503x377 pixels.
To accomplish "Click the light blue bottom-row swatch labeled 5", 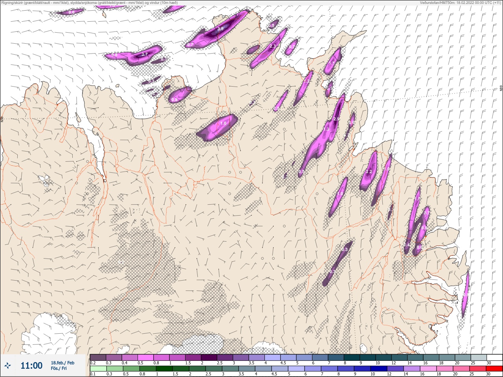I will click(x=296, y=369).
